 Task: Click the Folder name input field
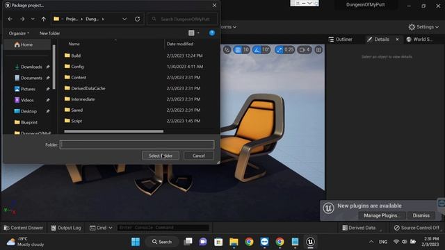point(137,144)
